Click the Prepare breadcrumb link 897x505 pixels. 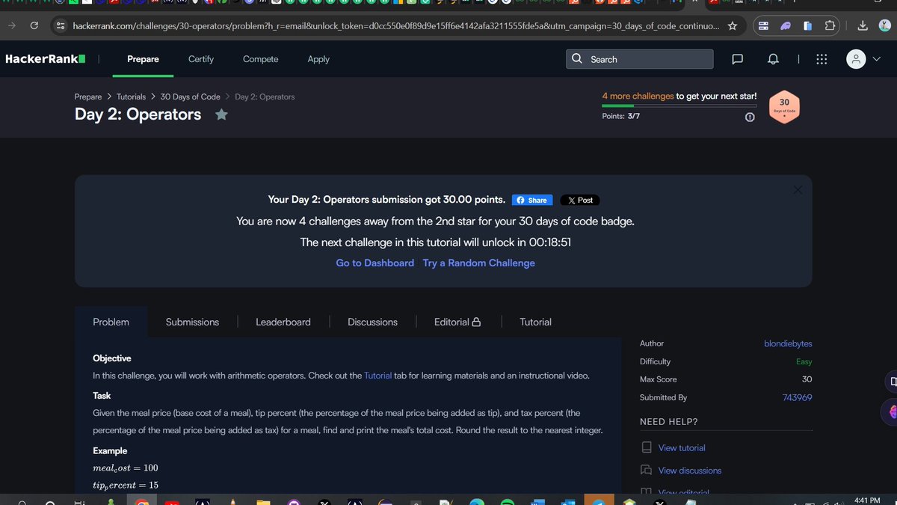(x=88, y=97)
